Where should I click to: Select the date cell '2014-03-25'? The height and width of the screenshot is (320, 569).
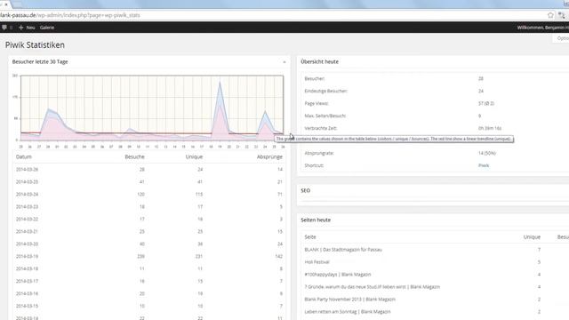point(27,181)
